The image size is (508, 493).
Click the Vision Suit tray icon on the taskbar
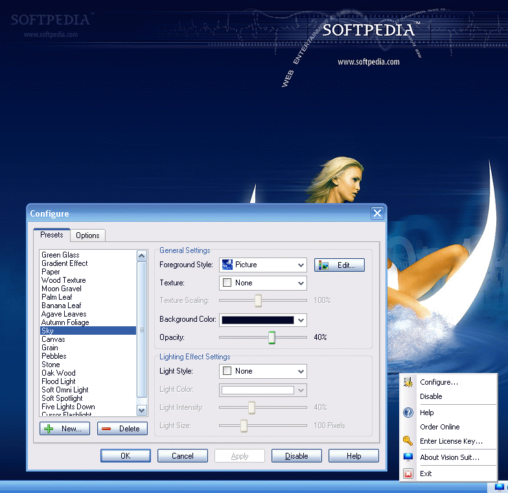(x=499, y=487)
